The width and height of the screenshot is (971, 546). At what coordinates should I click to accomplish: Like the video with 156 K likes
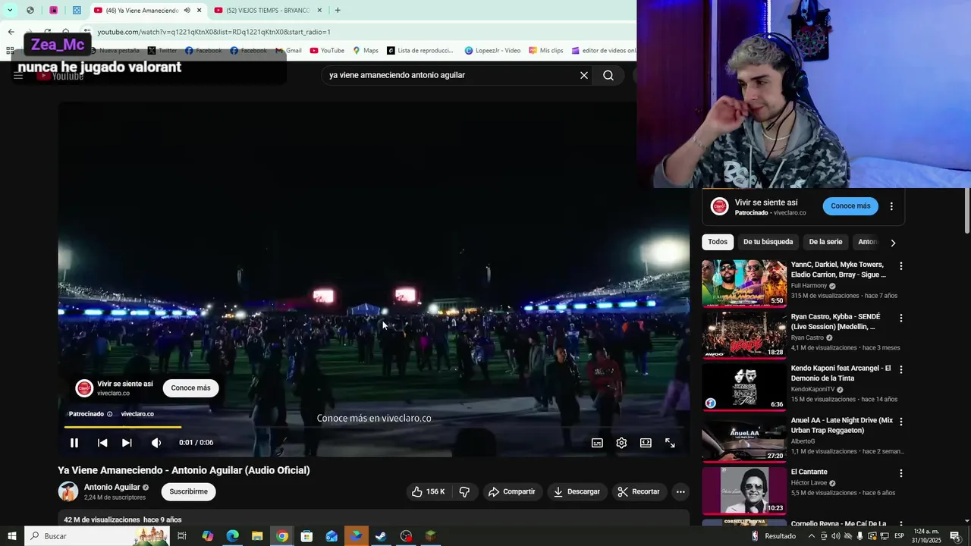tap(429, 491)
